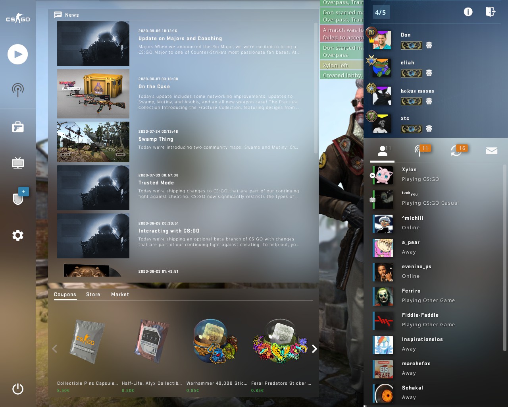Select friend Xylon in friends list
This screenshot has width=508, height=407.
click(x=435, y=175)
